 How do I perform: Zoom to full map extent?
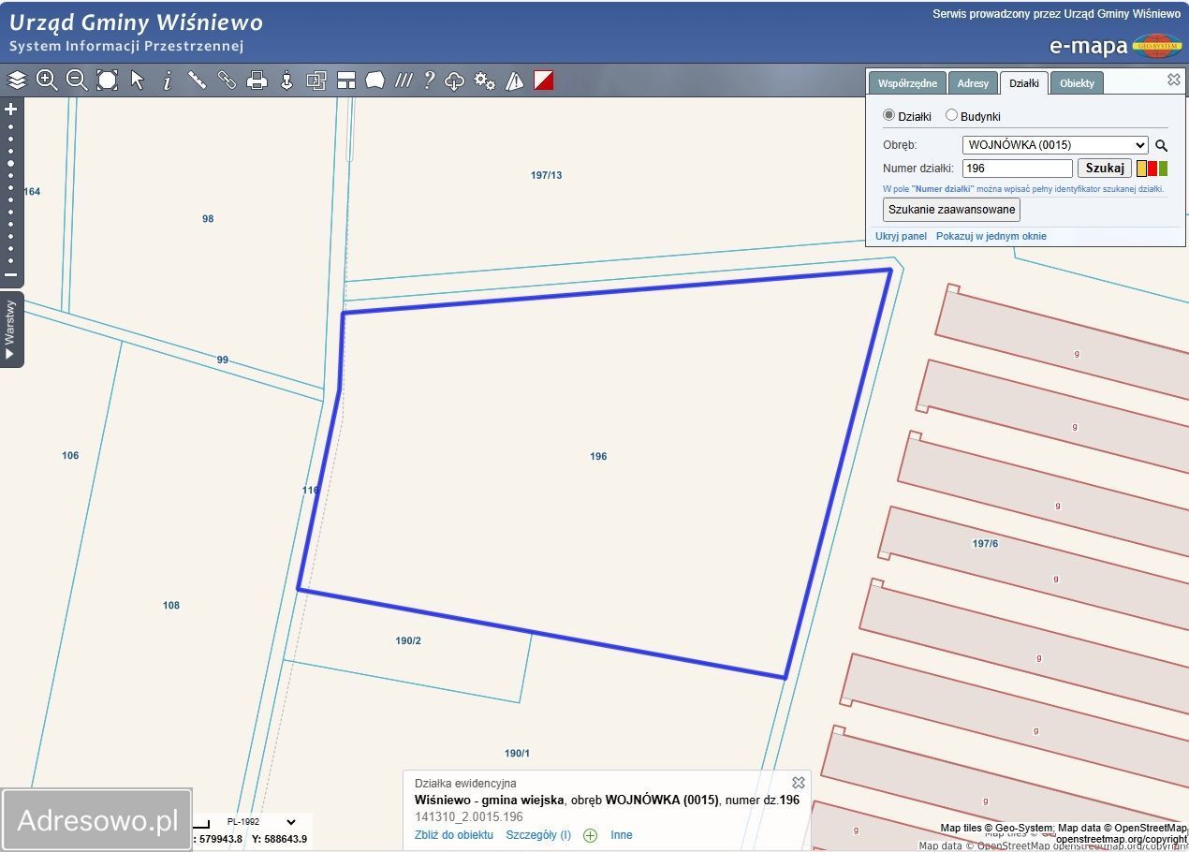[107, 81]
